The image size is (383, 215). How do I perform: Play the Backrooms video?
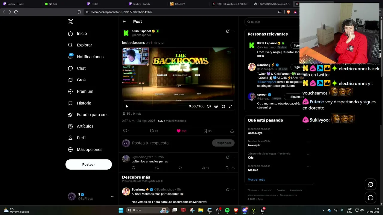tap(127, 106)
